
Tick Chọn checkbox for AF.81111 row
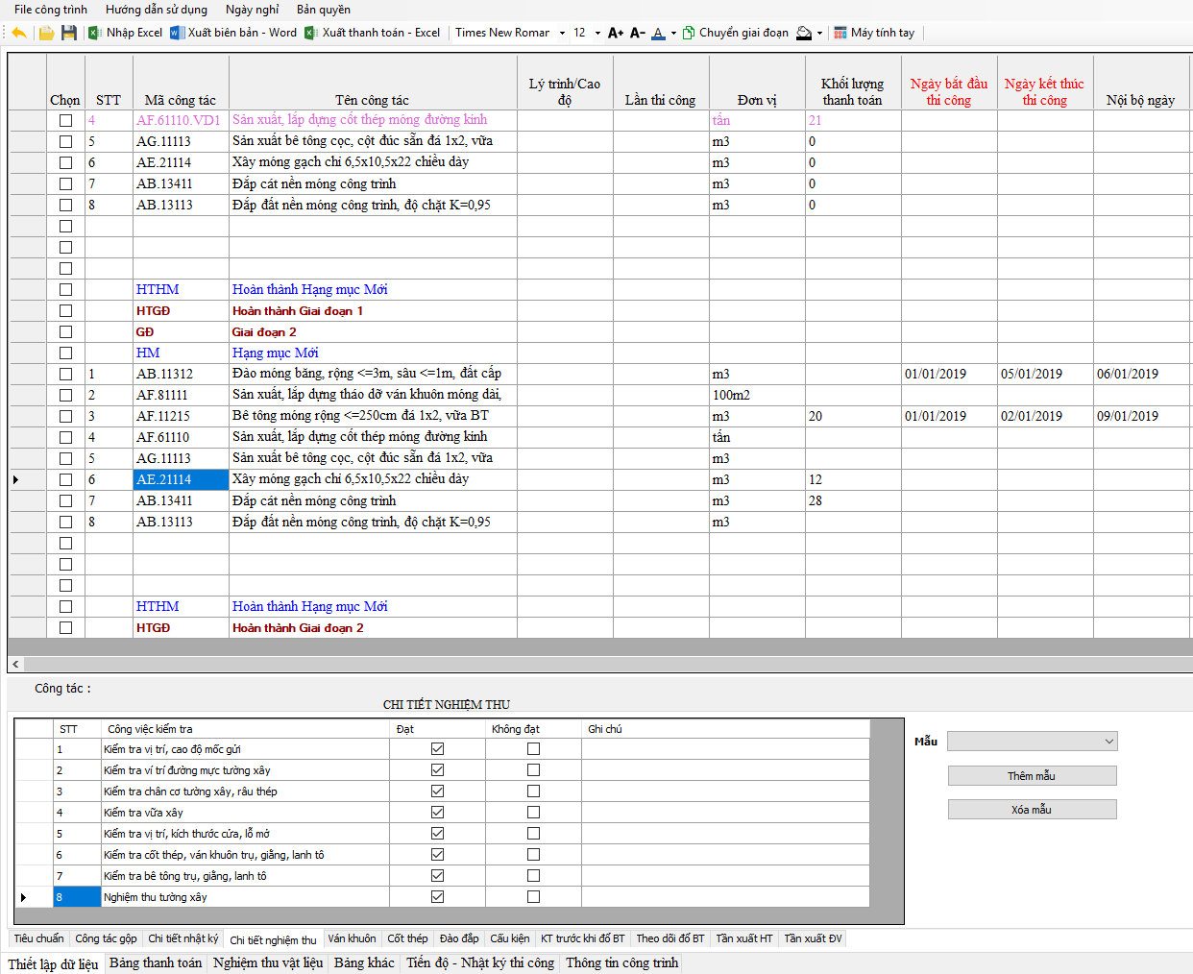[65, 395]
